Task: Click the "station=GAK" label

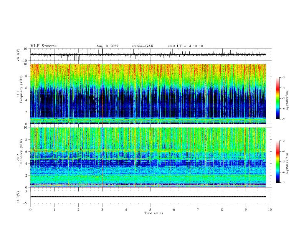Action: 143,46
